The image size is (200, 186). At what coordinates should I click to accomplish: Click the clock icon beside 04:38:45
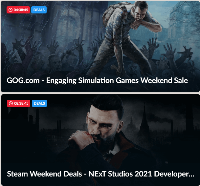click(11, 10)
